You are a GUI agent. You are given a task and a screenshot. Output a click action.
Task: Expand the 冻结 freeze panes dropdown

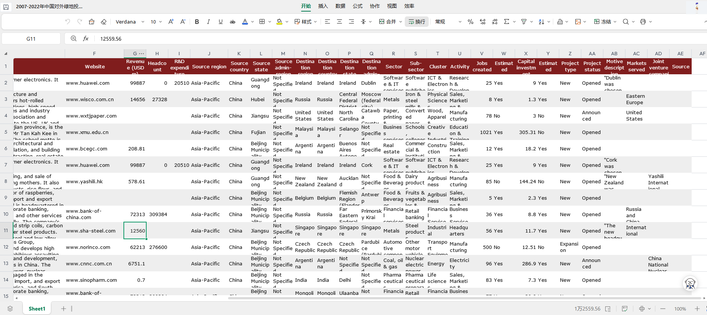tap(615, 22)
